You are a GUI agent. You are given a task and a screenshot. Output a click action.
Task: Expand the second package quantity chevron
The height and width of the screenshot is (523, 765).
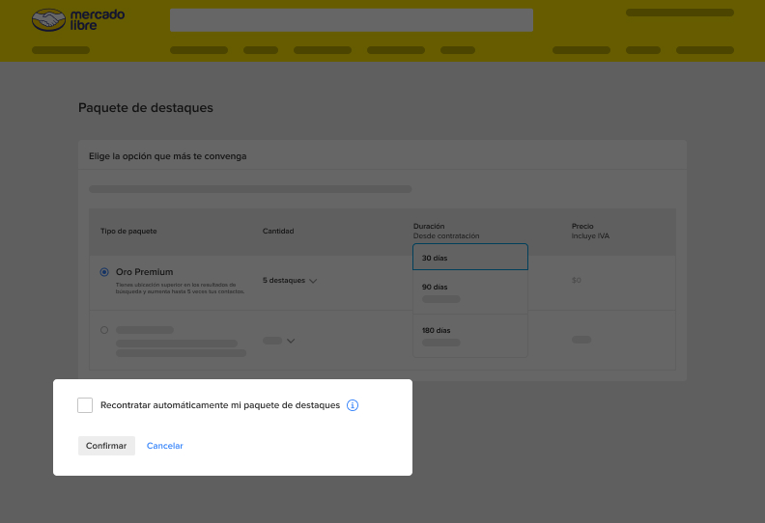coord(291,341)
